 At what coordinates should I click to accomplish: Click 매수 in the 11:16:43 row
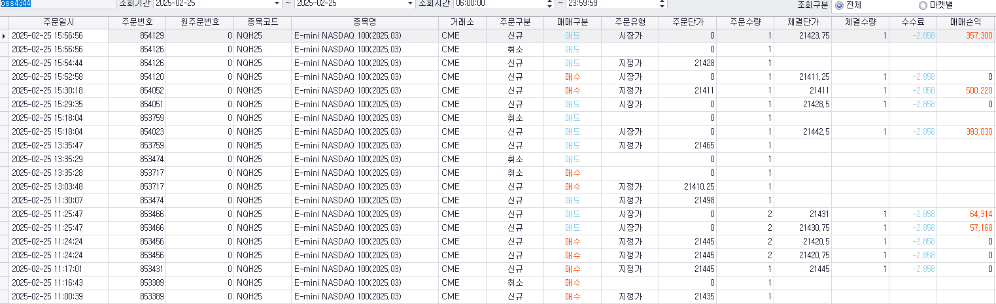point(572,283)
